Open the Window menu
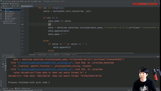This screenshot has height=91, width=161. pyautogui.click(x=36, y=2)
